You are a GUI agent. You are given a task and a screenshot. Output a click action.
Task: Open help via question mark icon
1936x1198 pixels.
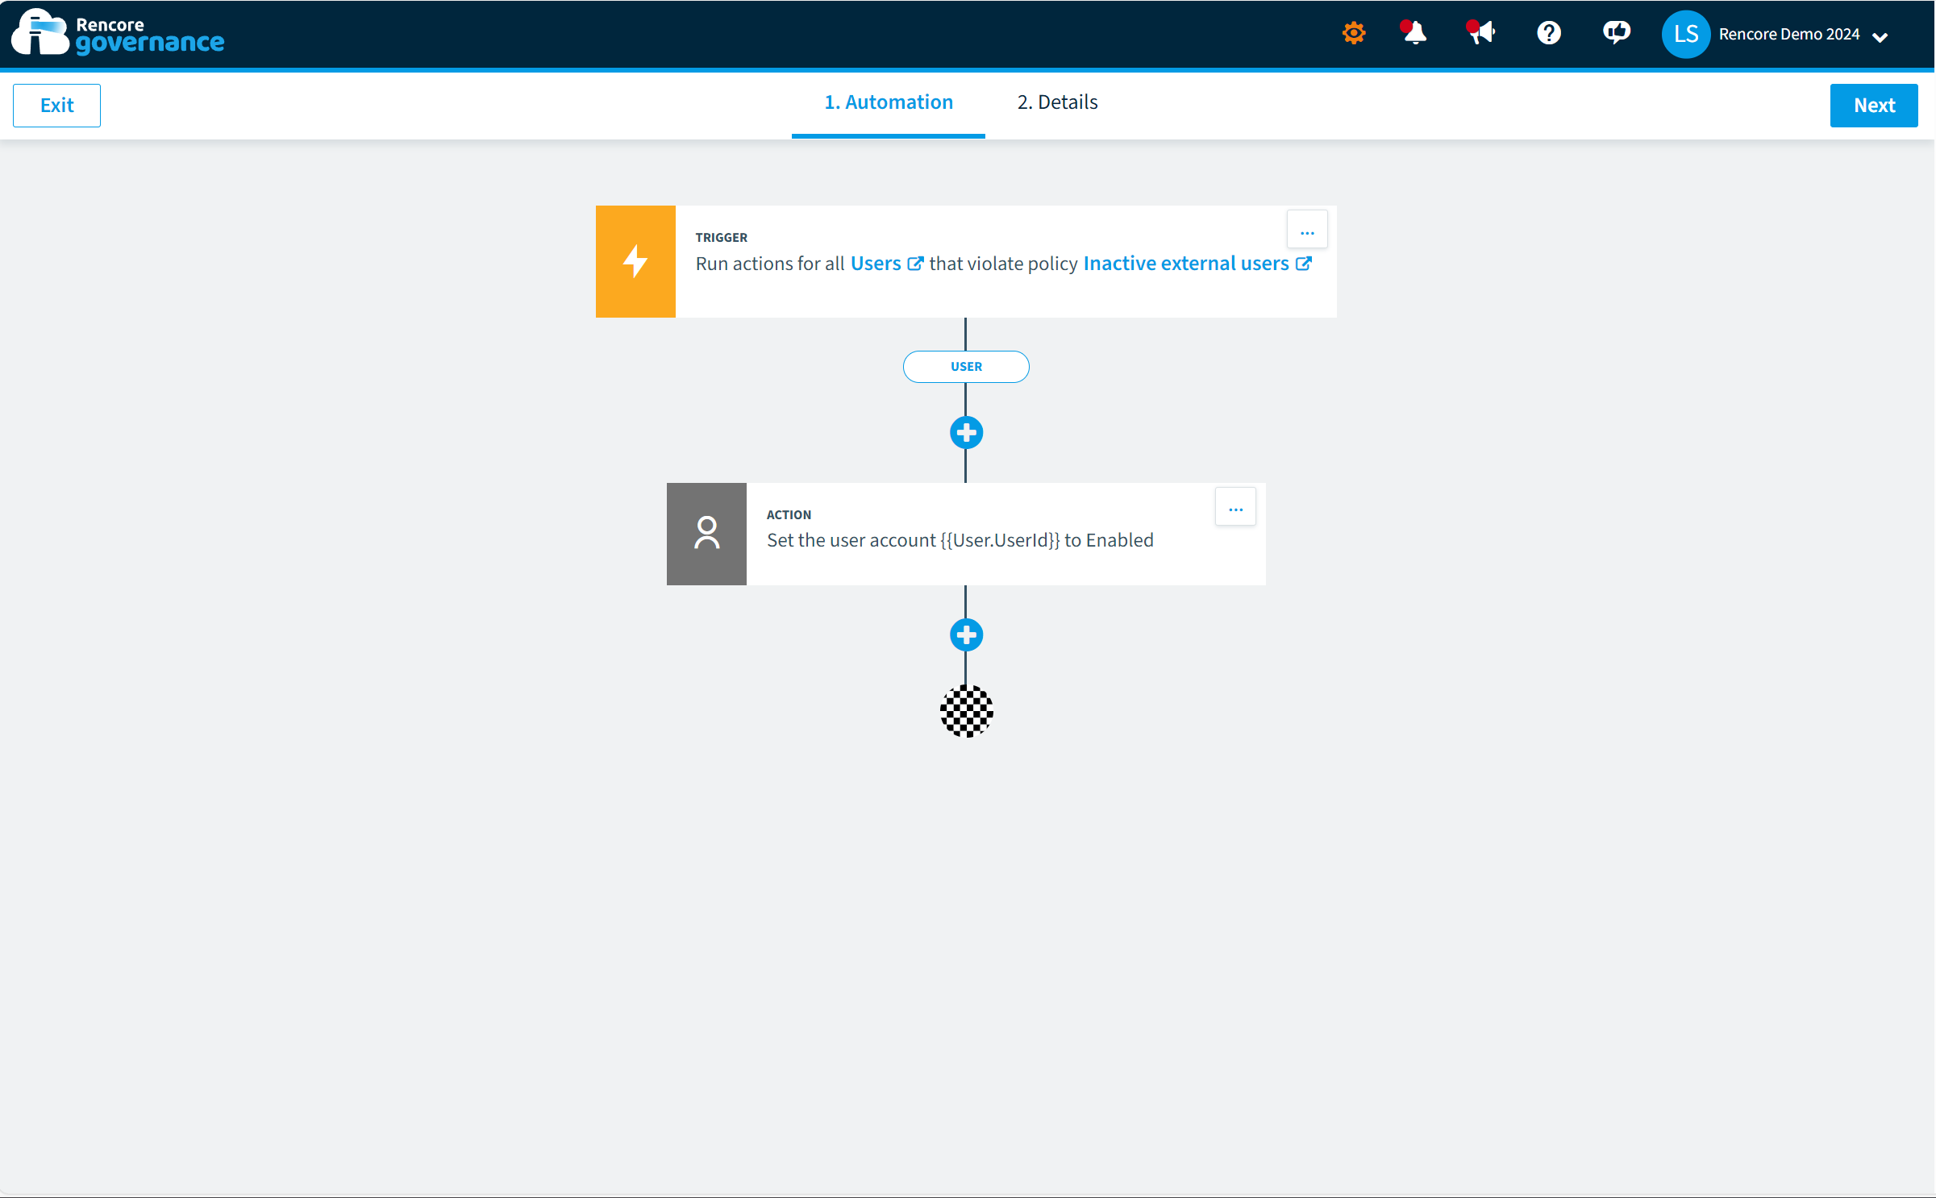click(x=1549, y=35)
